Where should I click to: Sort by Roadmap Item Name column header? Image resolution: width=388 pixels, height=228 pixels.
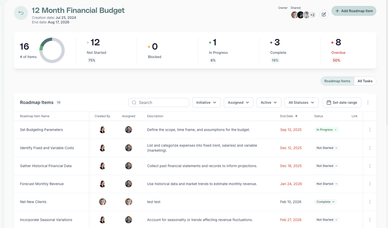pyautogui.click(x=34, y=116)
